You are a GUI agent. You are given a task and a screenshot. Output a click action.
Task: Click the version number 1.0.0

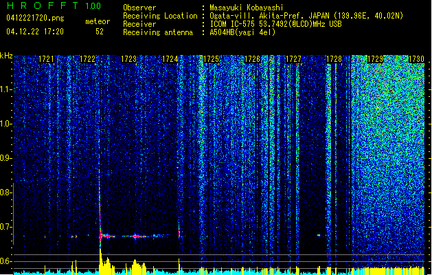(x=93, y=5)
